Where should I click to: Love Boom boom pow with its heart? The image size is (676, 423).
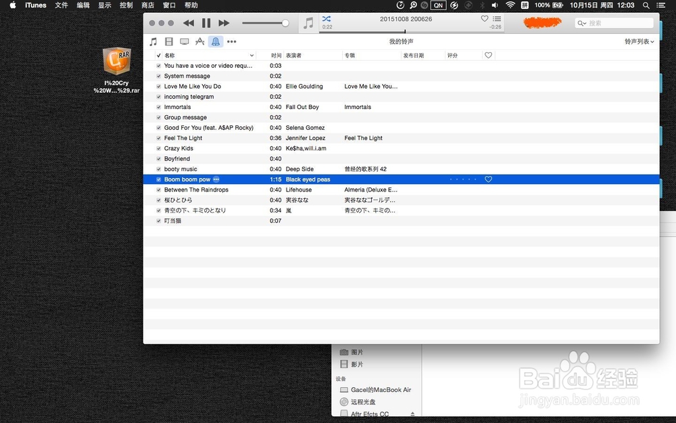click(x=489, y=179)
